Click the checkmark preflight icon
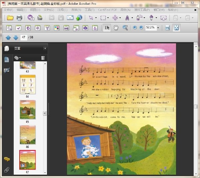200x178 pixels. [18, 28]
